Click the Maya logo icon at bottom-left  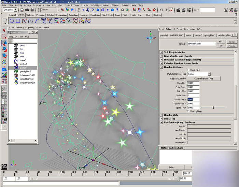pyautogui.click(x=4, y=167)
